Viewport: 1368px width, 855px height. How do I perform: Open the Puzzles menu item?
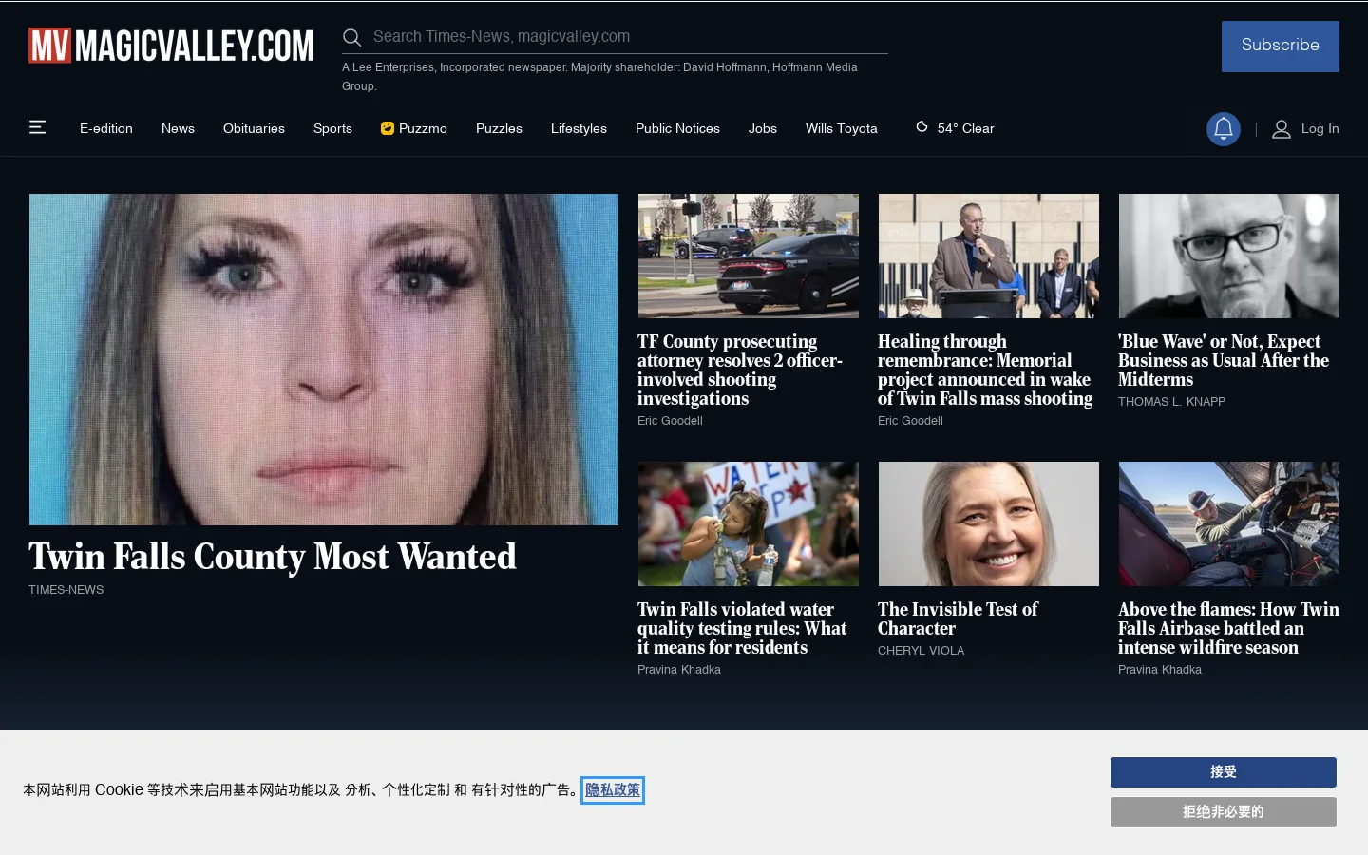tap(499, 128)
